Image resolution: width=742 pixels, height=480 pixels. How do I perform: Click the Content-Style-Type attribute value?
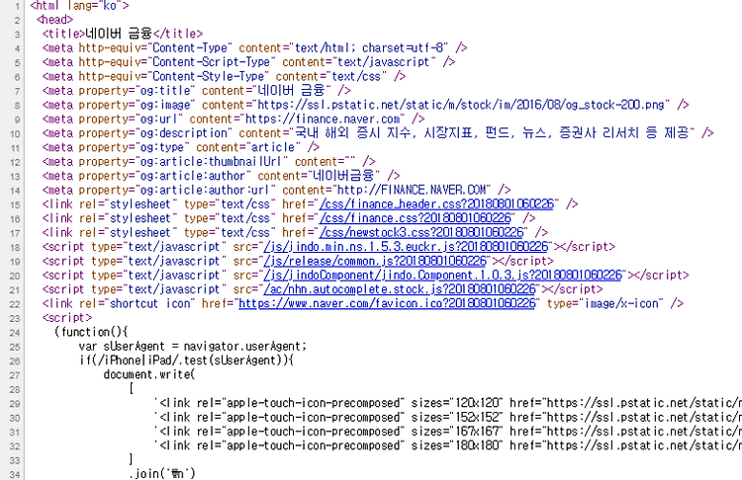208,76
